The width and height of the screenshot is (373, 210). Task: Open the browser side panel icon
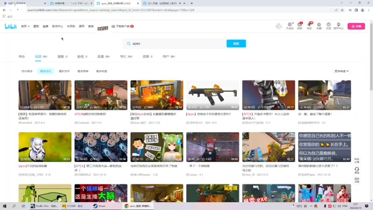356,10
